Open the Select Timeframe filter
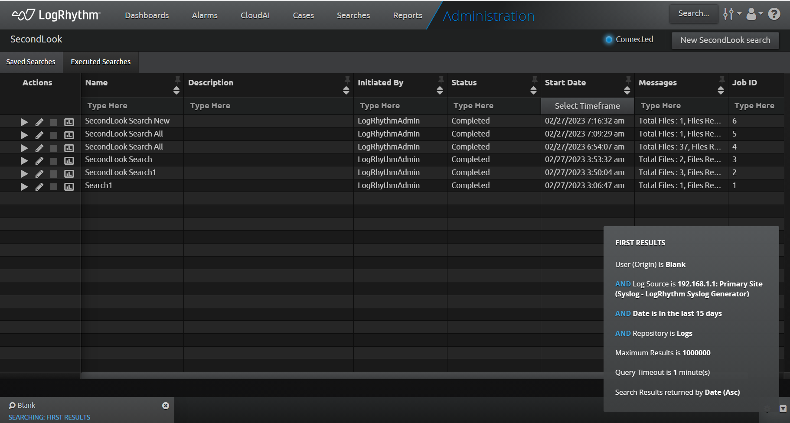 click(587, 106)
